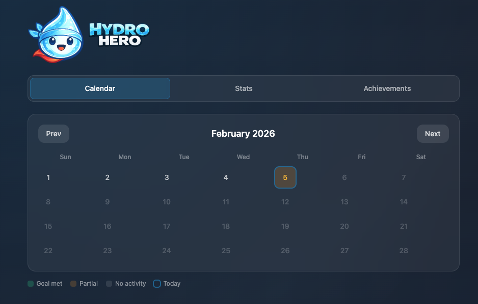Click the brown Partial legend swatch
The height and width of the screenshot is (304, 478).
click(x=73, y=284)
